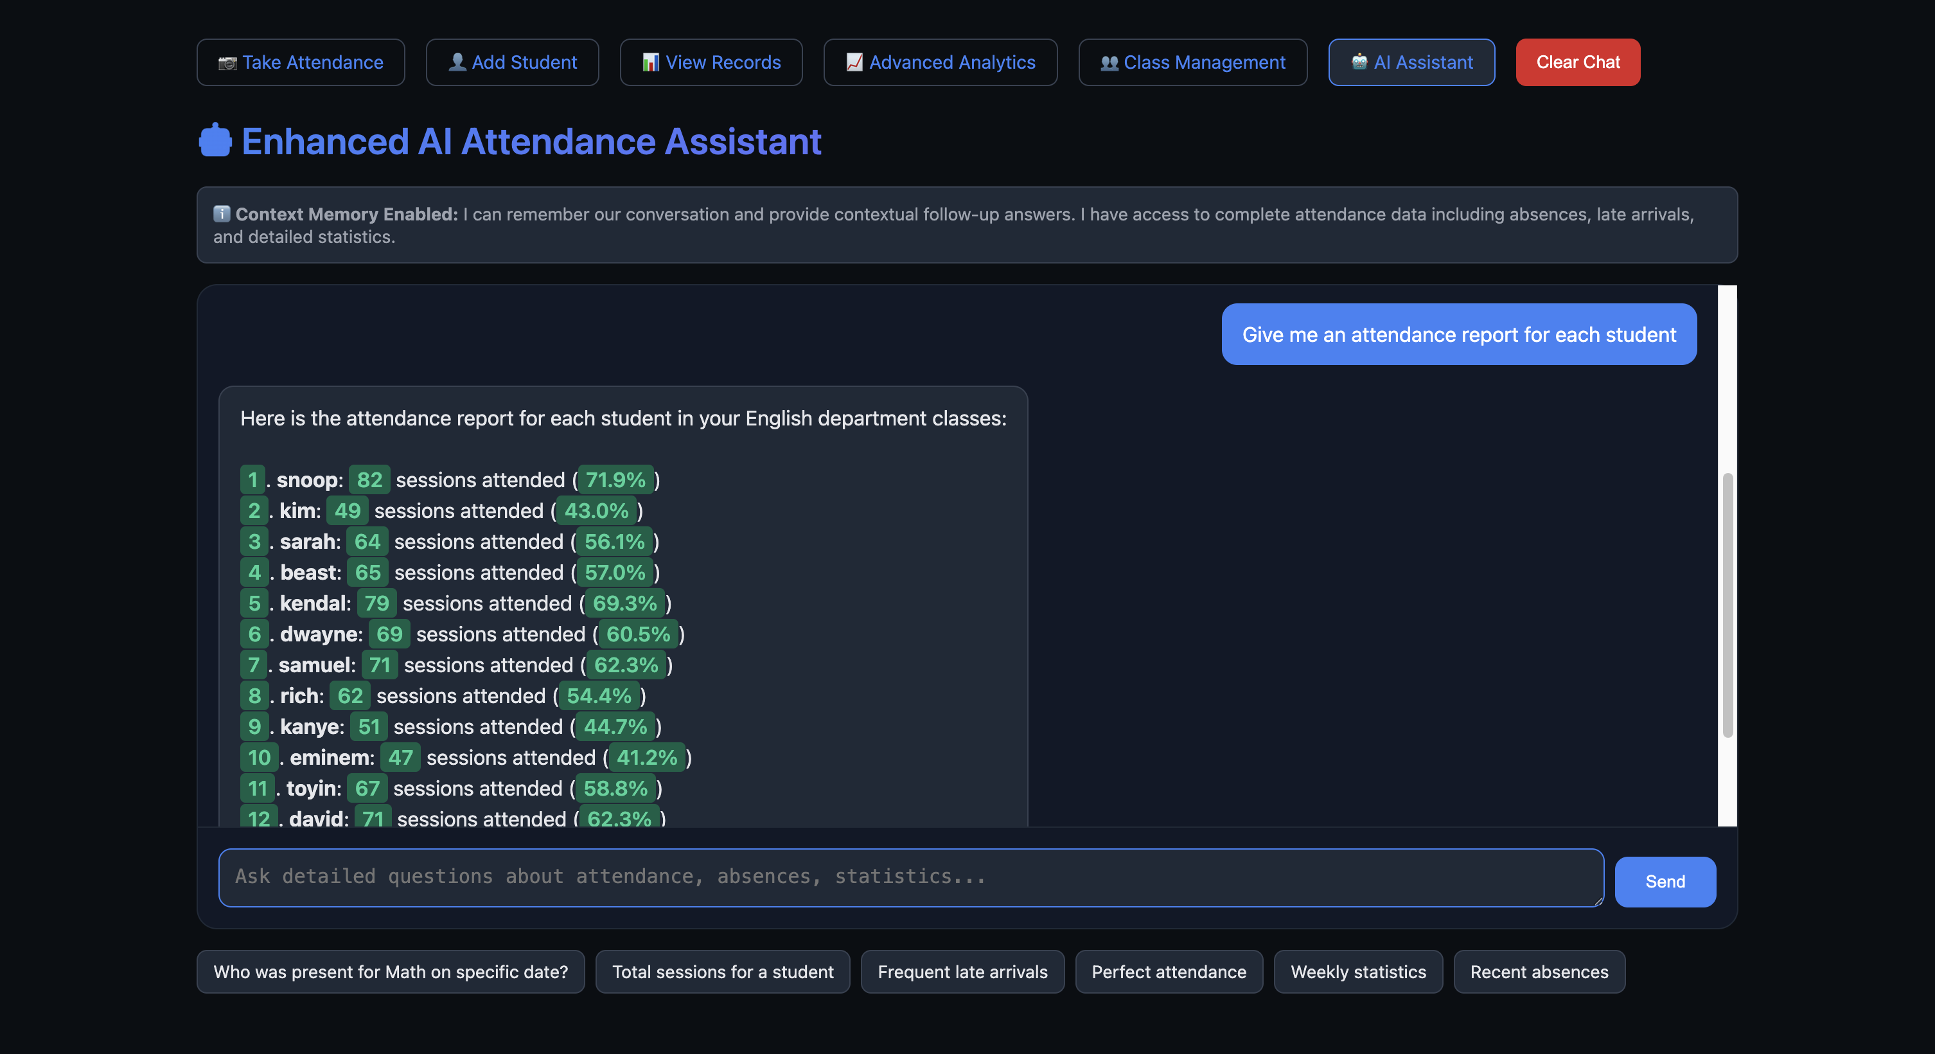Screen dimensions: 1935x1054
Task: Click the camera icon on Take Attendance
Action: [227, 62]
